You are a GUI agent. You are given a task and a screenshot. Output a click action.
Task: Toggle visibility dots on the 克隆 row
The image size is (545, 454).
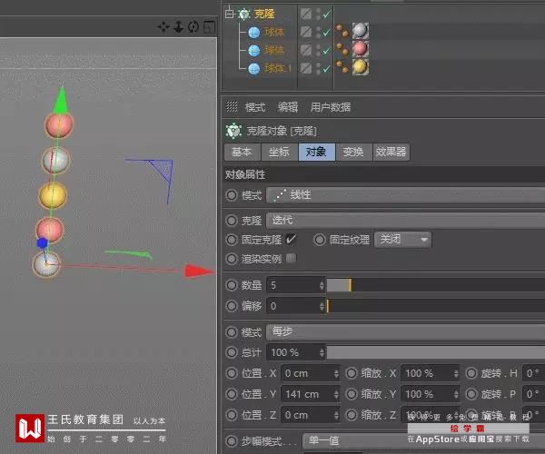click(x=319, y=14)
